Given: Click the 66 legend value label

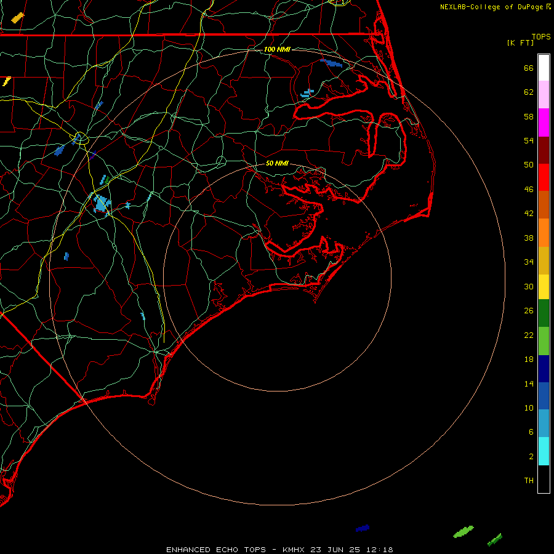Looking at the screenshot, I should 529,68.
